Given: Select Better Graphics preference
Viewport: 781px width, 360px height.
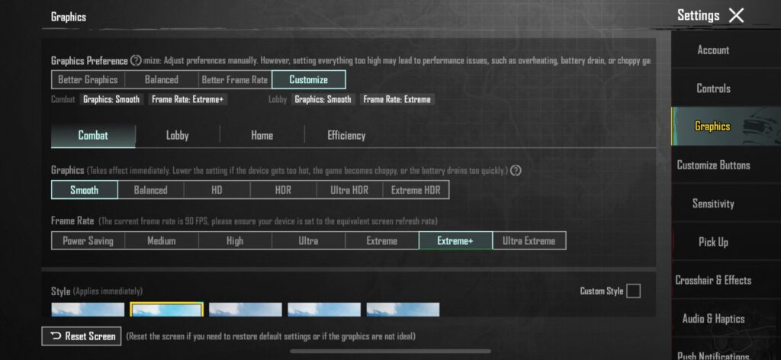Looking at the screenshot, I should (x=88, y=79).
